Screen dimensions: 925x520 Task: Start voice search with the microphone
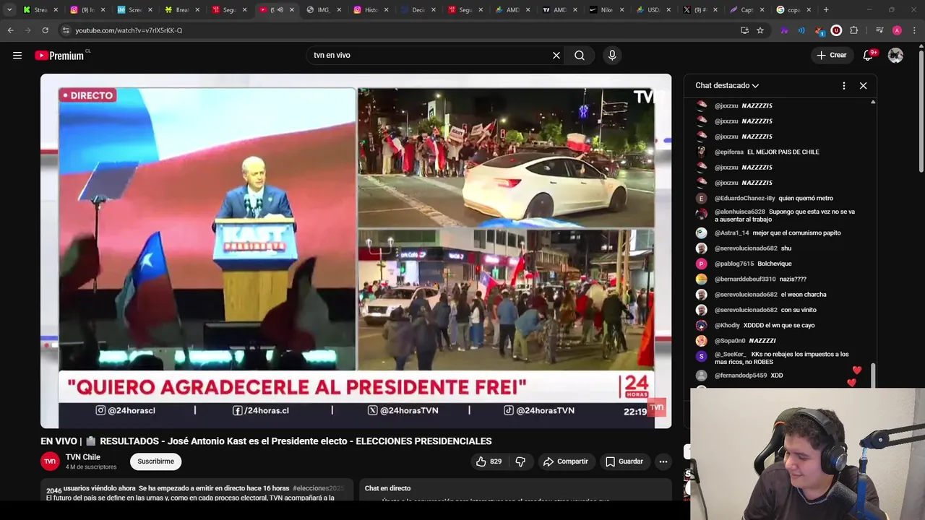[x=612, y=55]
